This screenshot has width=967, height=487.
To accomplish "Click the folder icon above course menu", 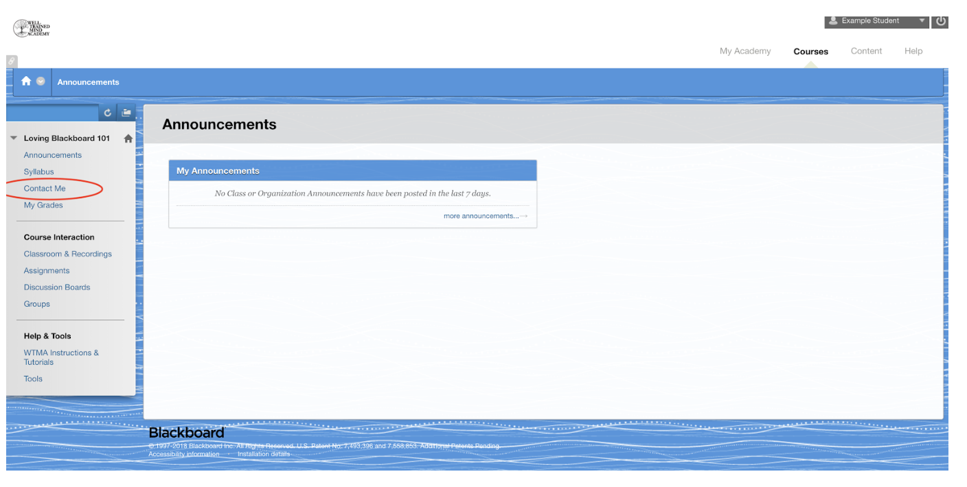I will tap(126, 113).
